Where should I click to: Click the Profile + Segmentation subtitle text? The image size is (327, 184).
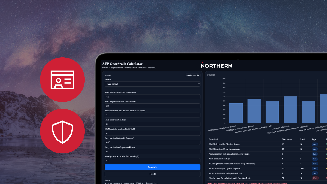tap(129, 68)
